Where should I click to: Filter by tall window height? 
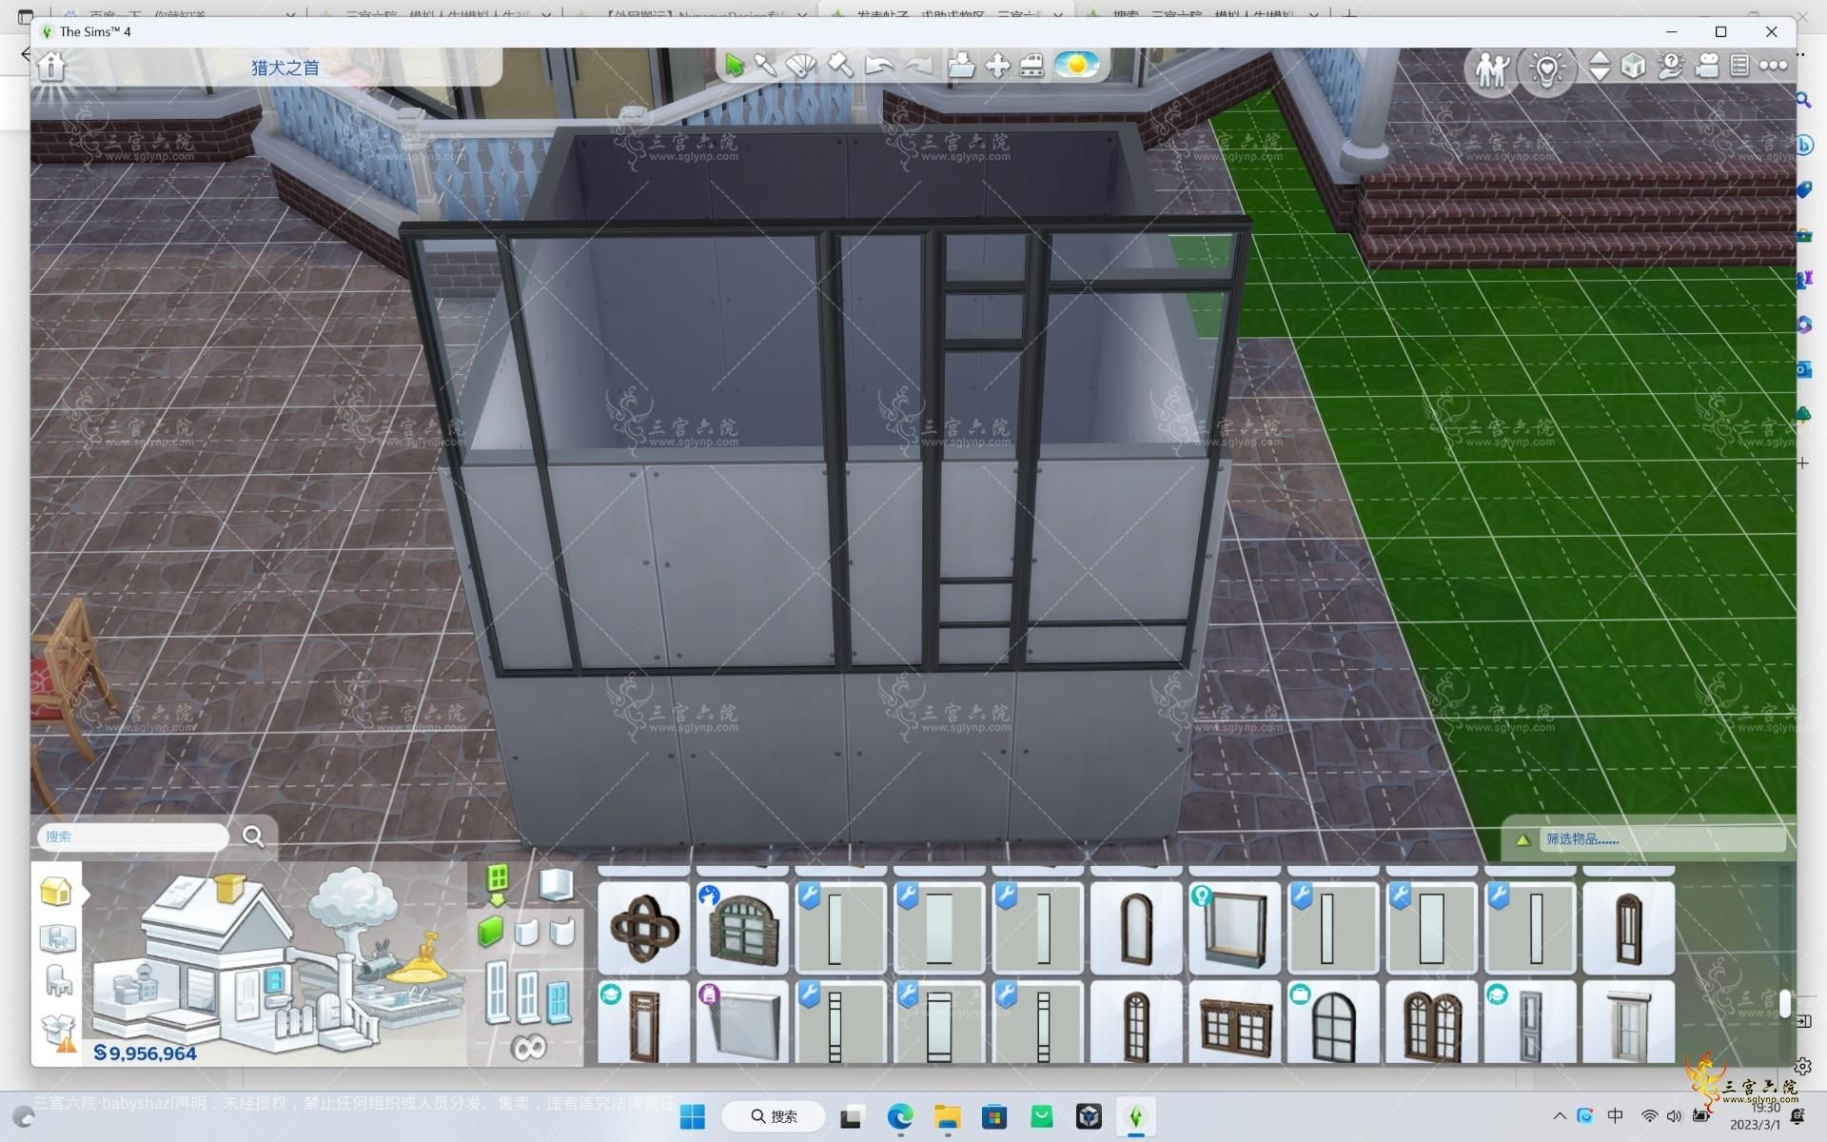(x=496, y=993)
